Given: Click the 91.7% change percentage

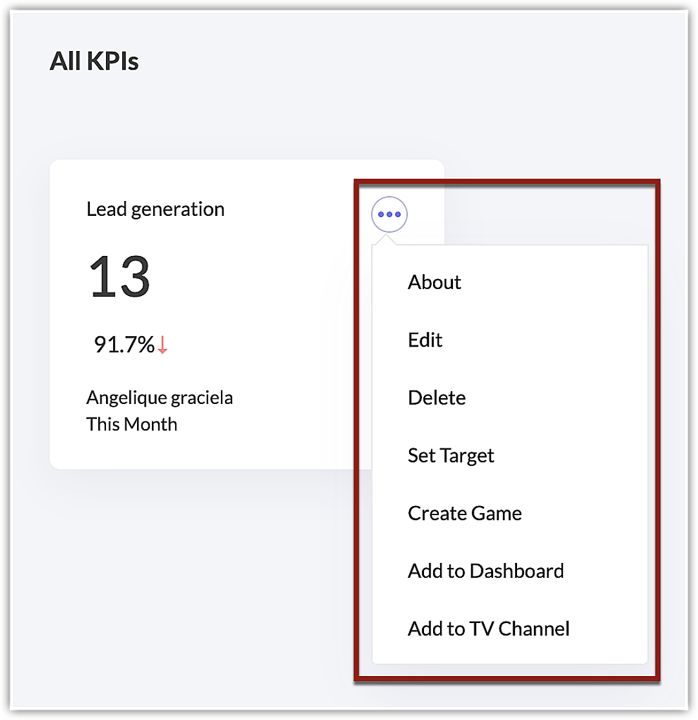Looking at the screenshot, I should 124,345.
